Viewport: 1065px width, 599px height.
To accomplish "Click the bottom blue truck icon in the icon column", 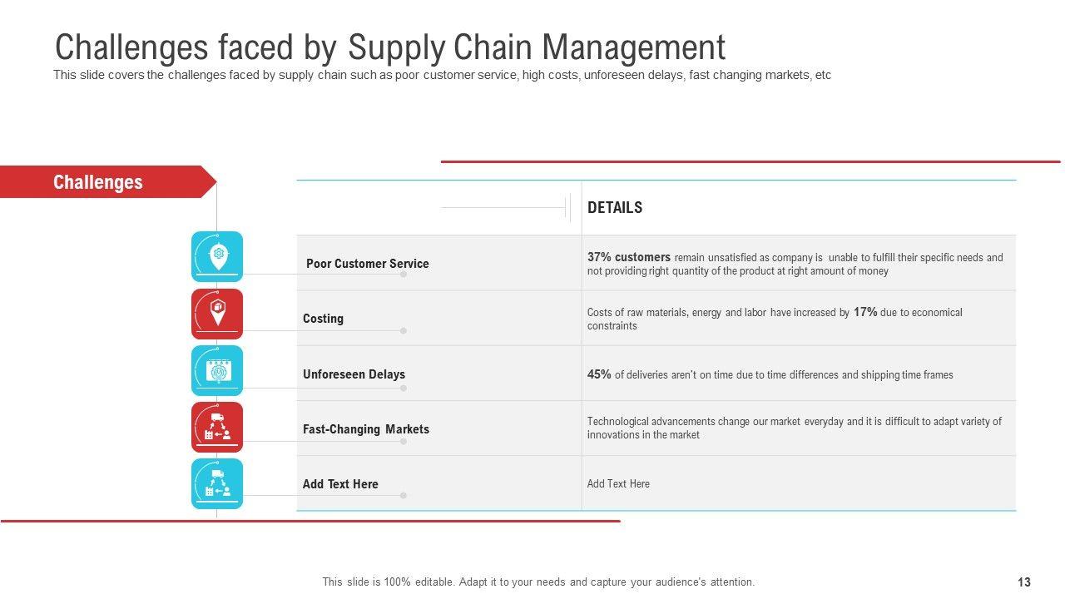I will (x=217, y=483).
